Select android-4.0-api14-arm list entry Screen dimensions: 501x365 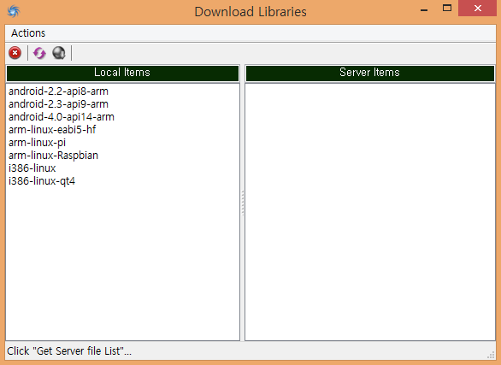[61, 117]
